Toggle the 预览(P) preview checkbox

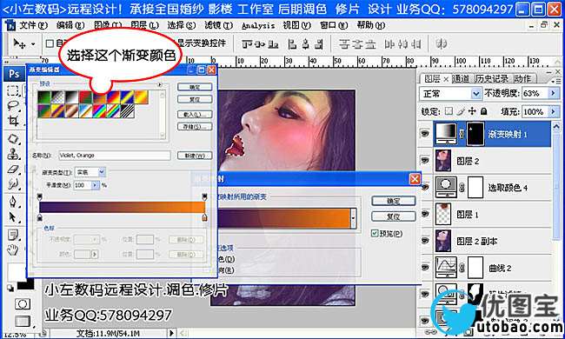(375, 234)
